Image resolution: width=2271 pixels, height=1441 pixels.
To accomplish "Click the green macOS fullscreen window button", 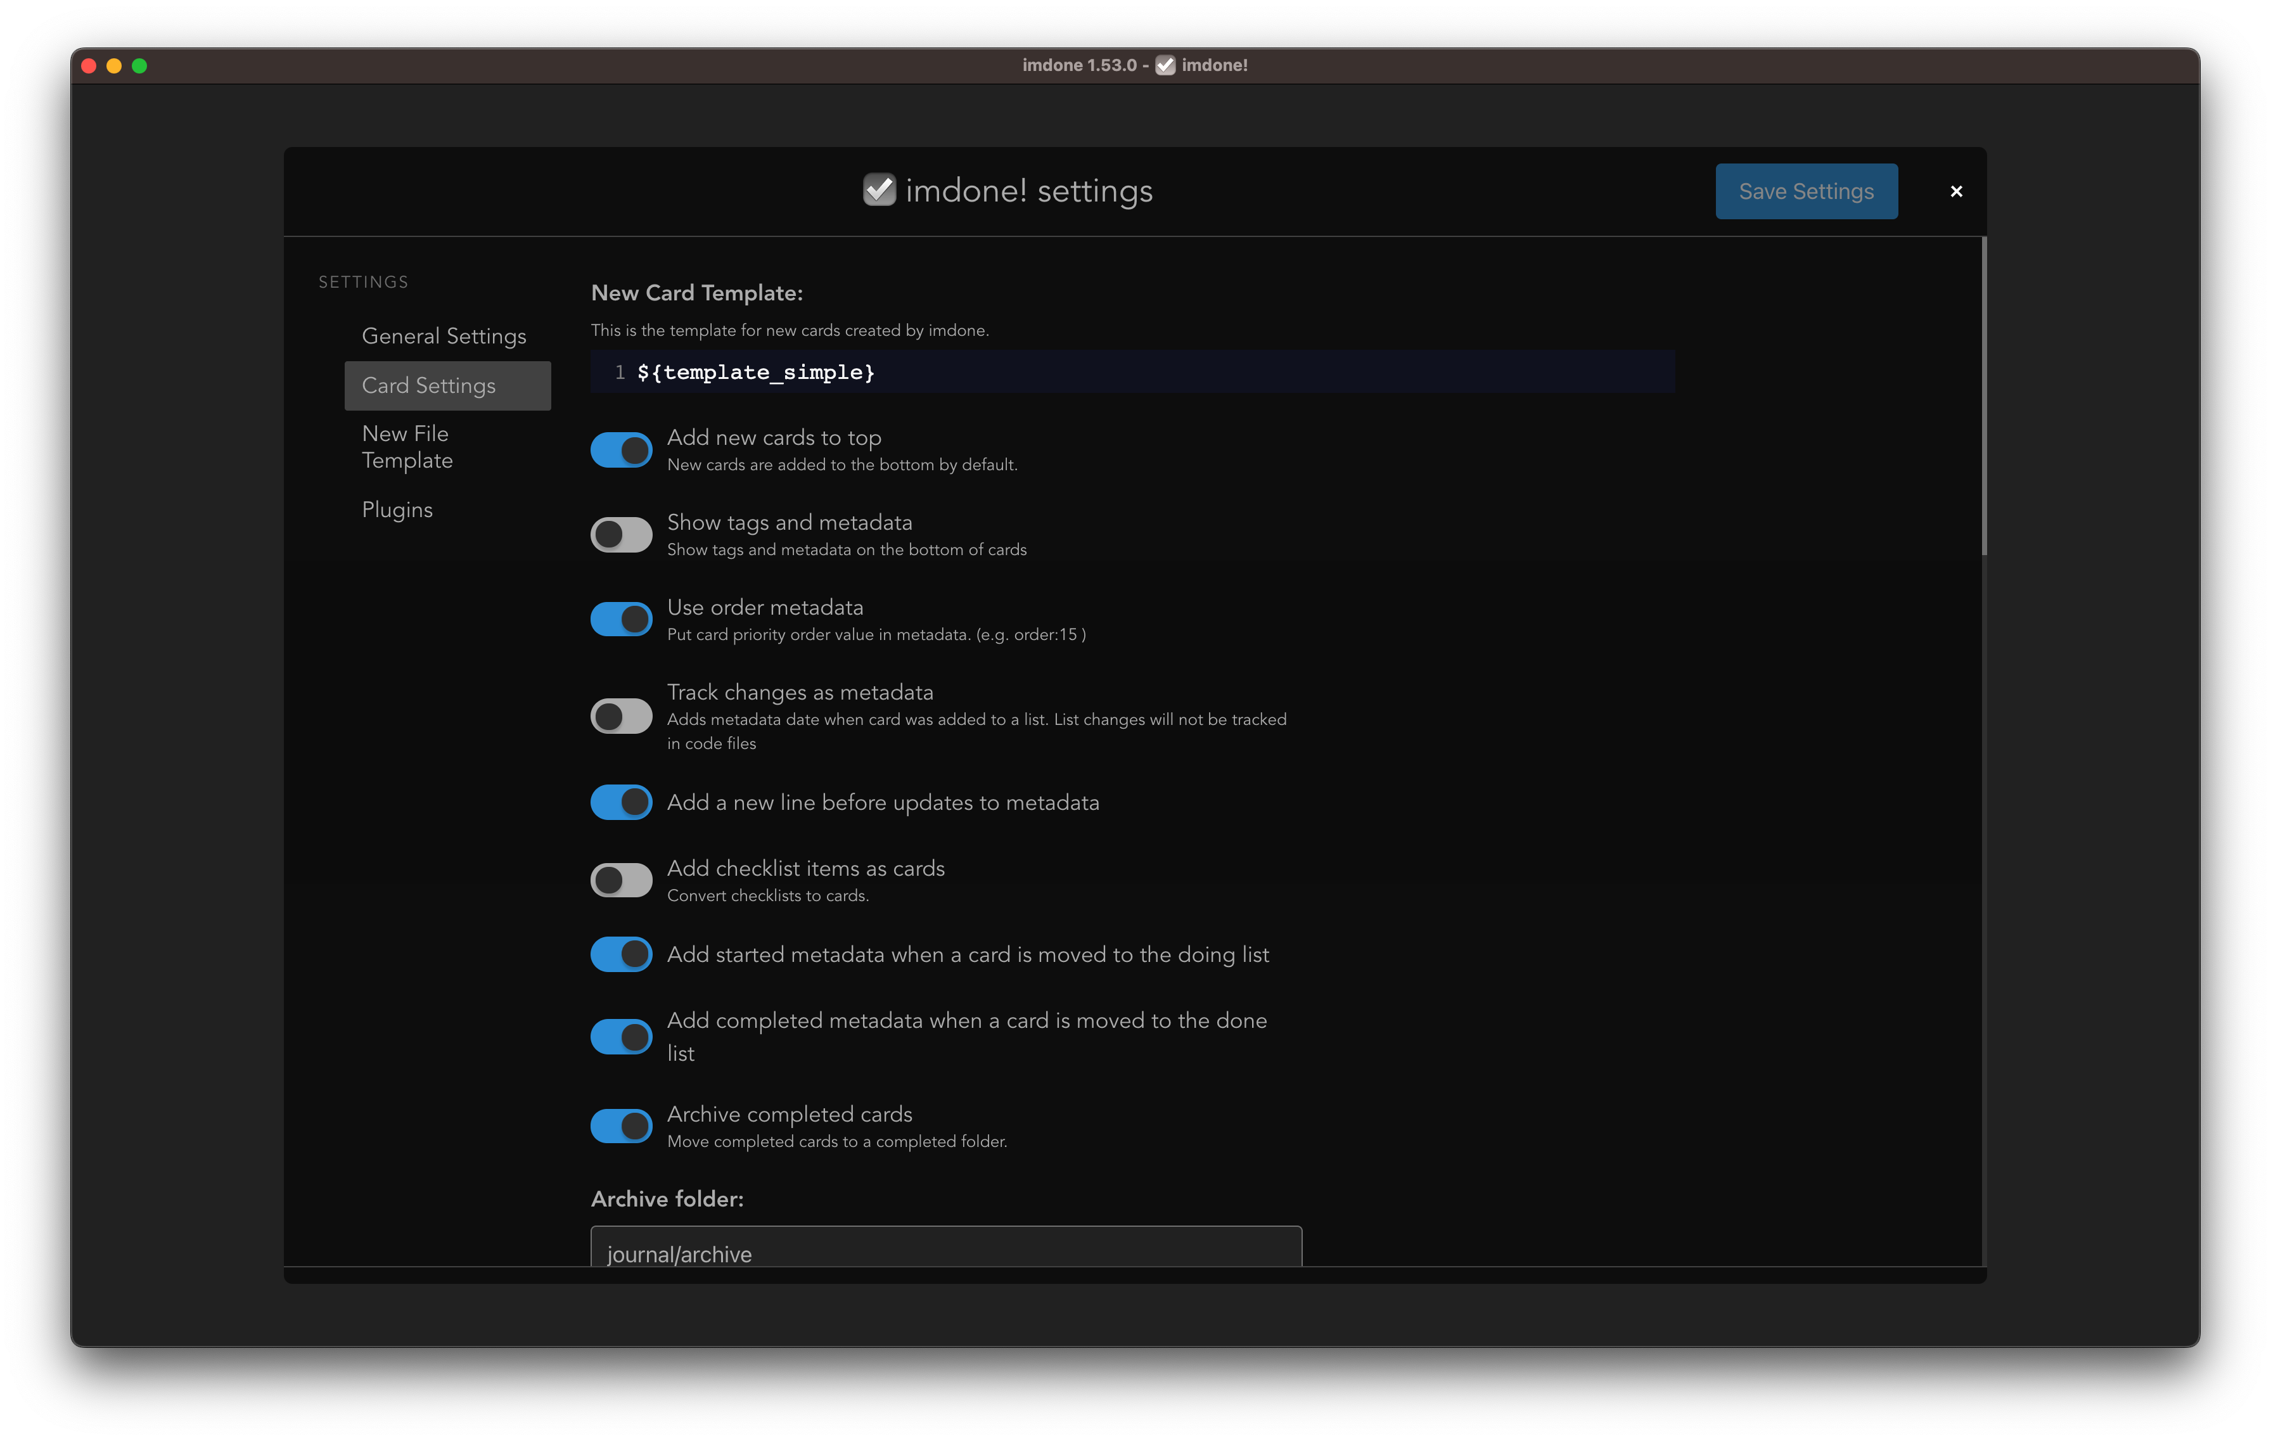I will [139, 66].
